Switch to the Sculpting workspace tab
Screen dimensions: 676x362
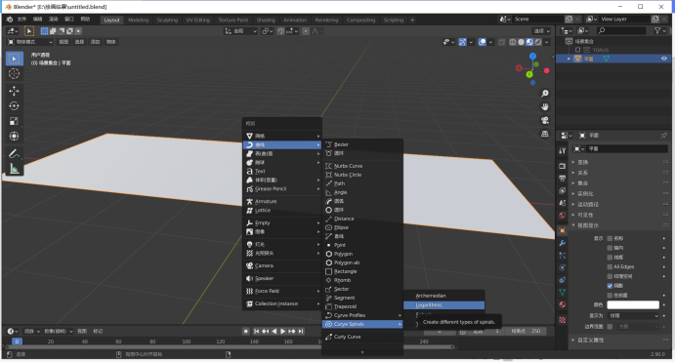point(167,20)
